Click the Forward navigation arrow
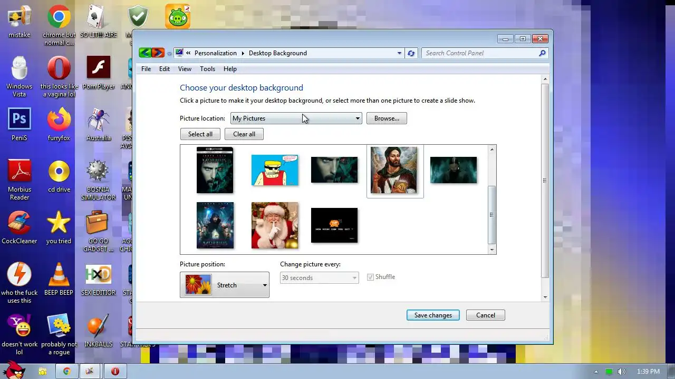This screenshot has height=379, width=675. tap(158, 53)
